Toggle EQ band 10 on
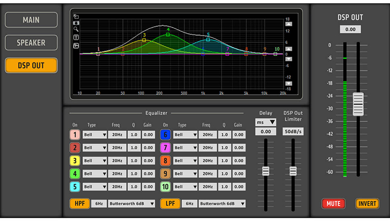Screen dimensions: 390x222 pos(165,187)
